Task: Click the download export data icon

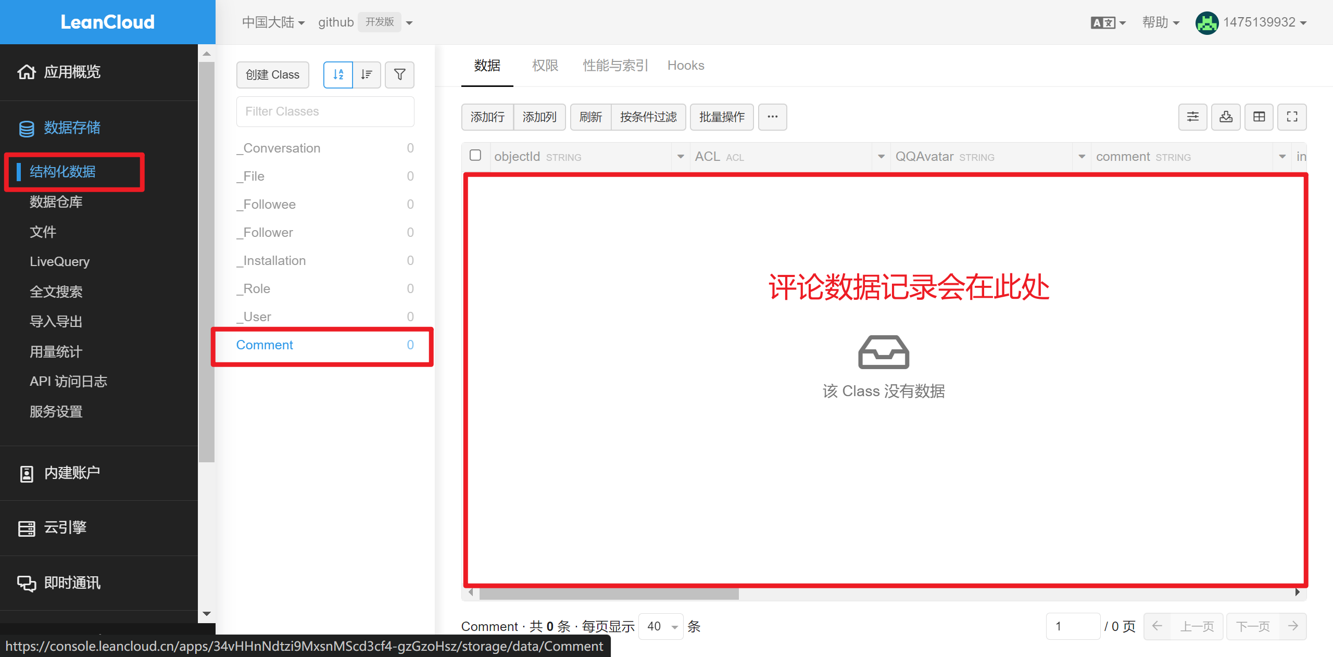Action: pyautogui.click(x=1226, y=117)
